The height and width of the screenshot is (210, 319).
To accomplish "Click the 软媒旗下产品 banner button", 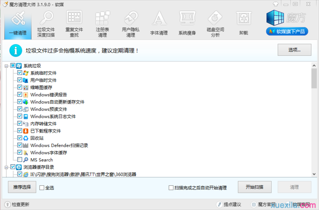I will point(287,31).
